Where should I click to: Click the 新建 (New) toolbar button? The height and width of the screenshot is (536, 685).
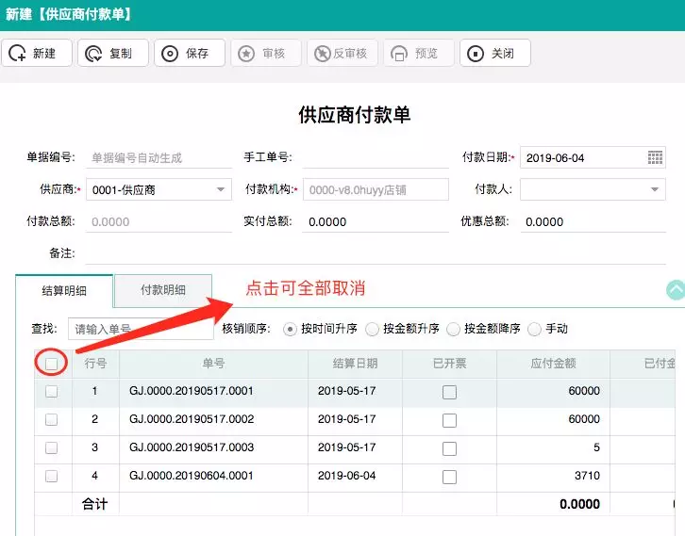click(36, 54)
